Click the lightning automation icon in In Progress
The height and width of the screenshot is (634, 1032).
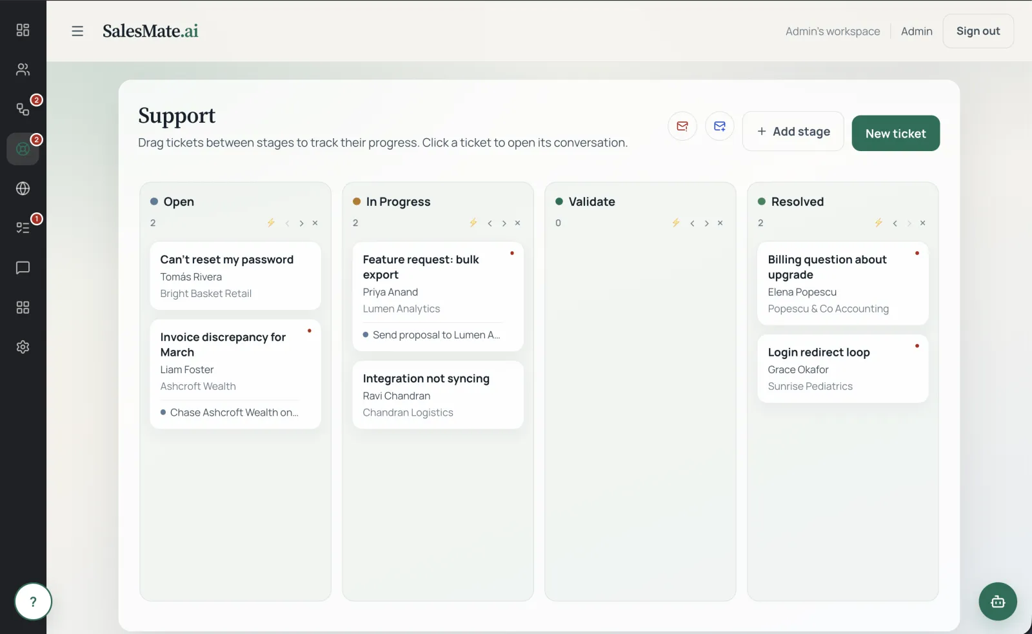pos(473,223)
